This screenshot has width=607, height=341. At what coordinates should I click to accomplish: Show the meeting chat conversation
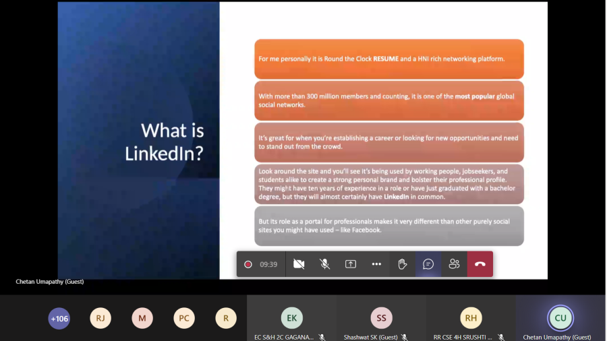[428, 264]
